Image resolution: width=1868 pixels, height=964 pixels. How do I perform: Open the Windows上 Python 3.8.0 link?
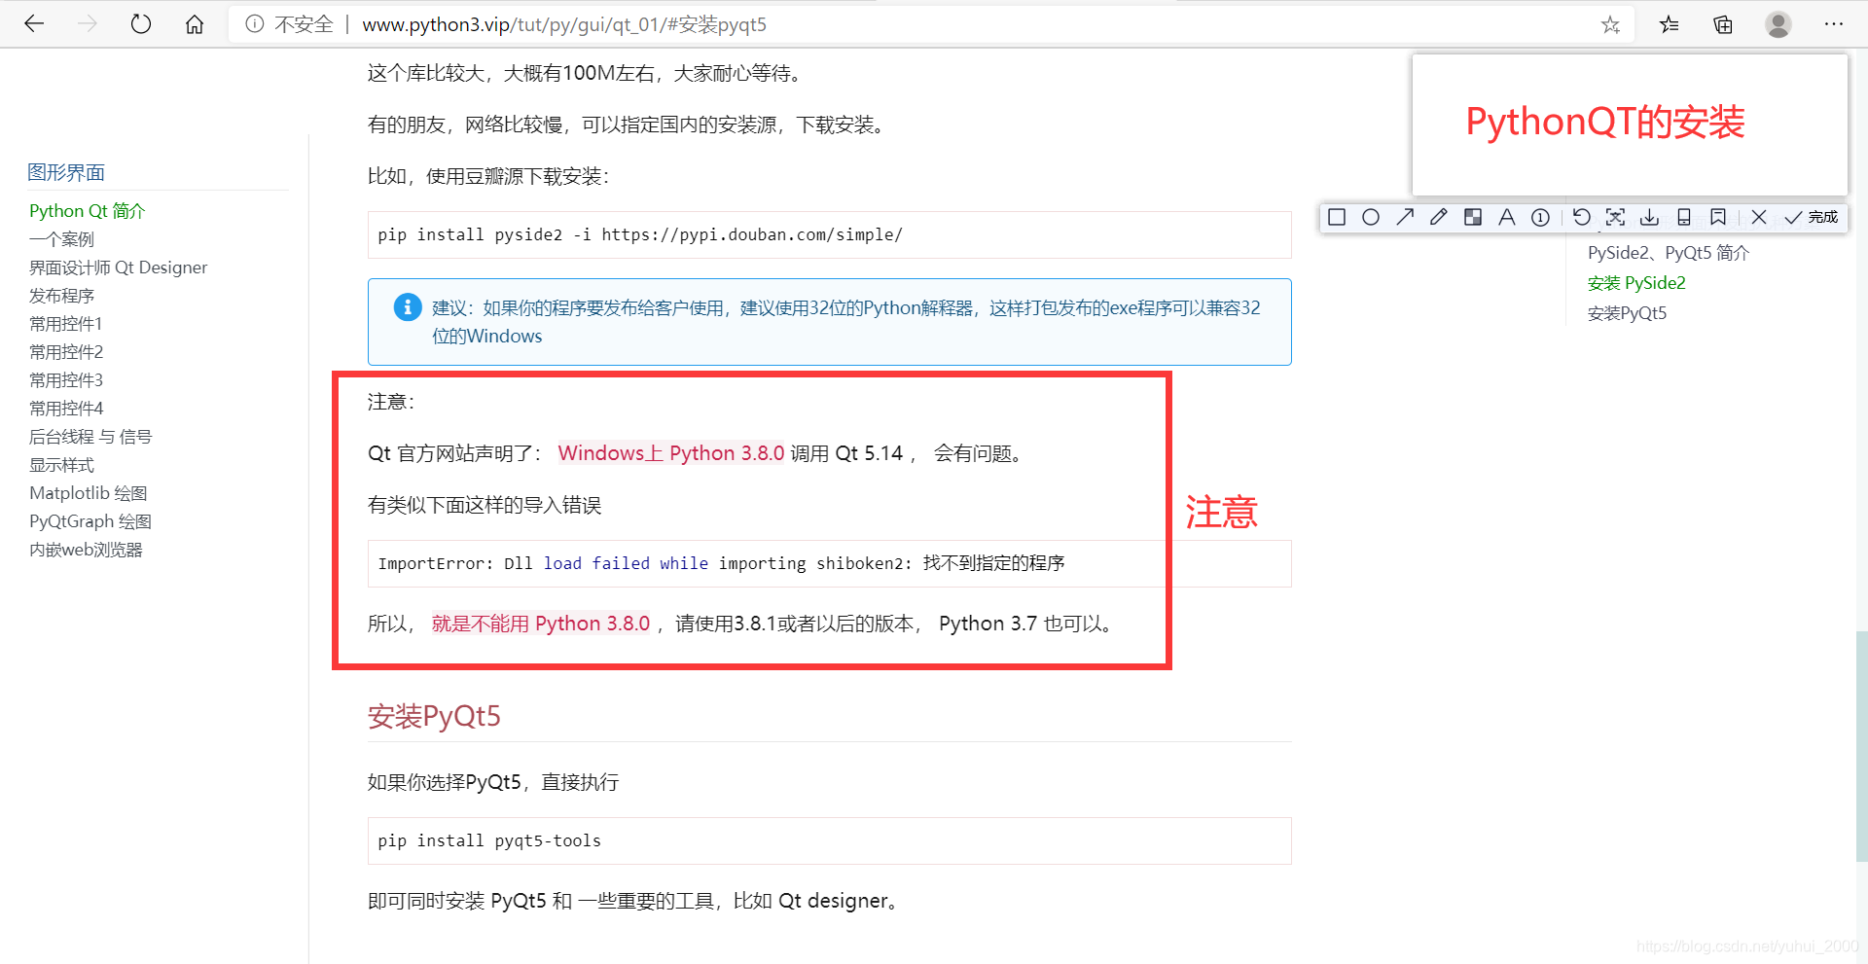coord(670,452)
